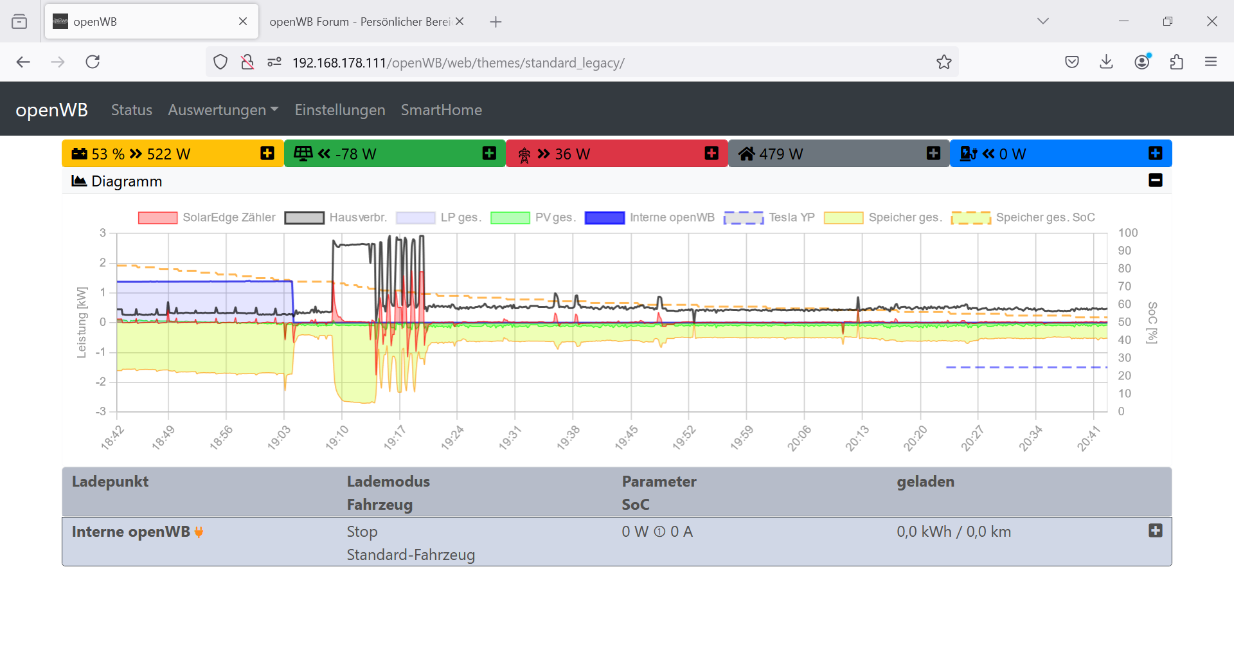Image resolution: width=1234 pixels, height=648 pixels.
Task: Click the Ladepunkt column header
Action: pyautogui.click(x=110, y=482)
